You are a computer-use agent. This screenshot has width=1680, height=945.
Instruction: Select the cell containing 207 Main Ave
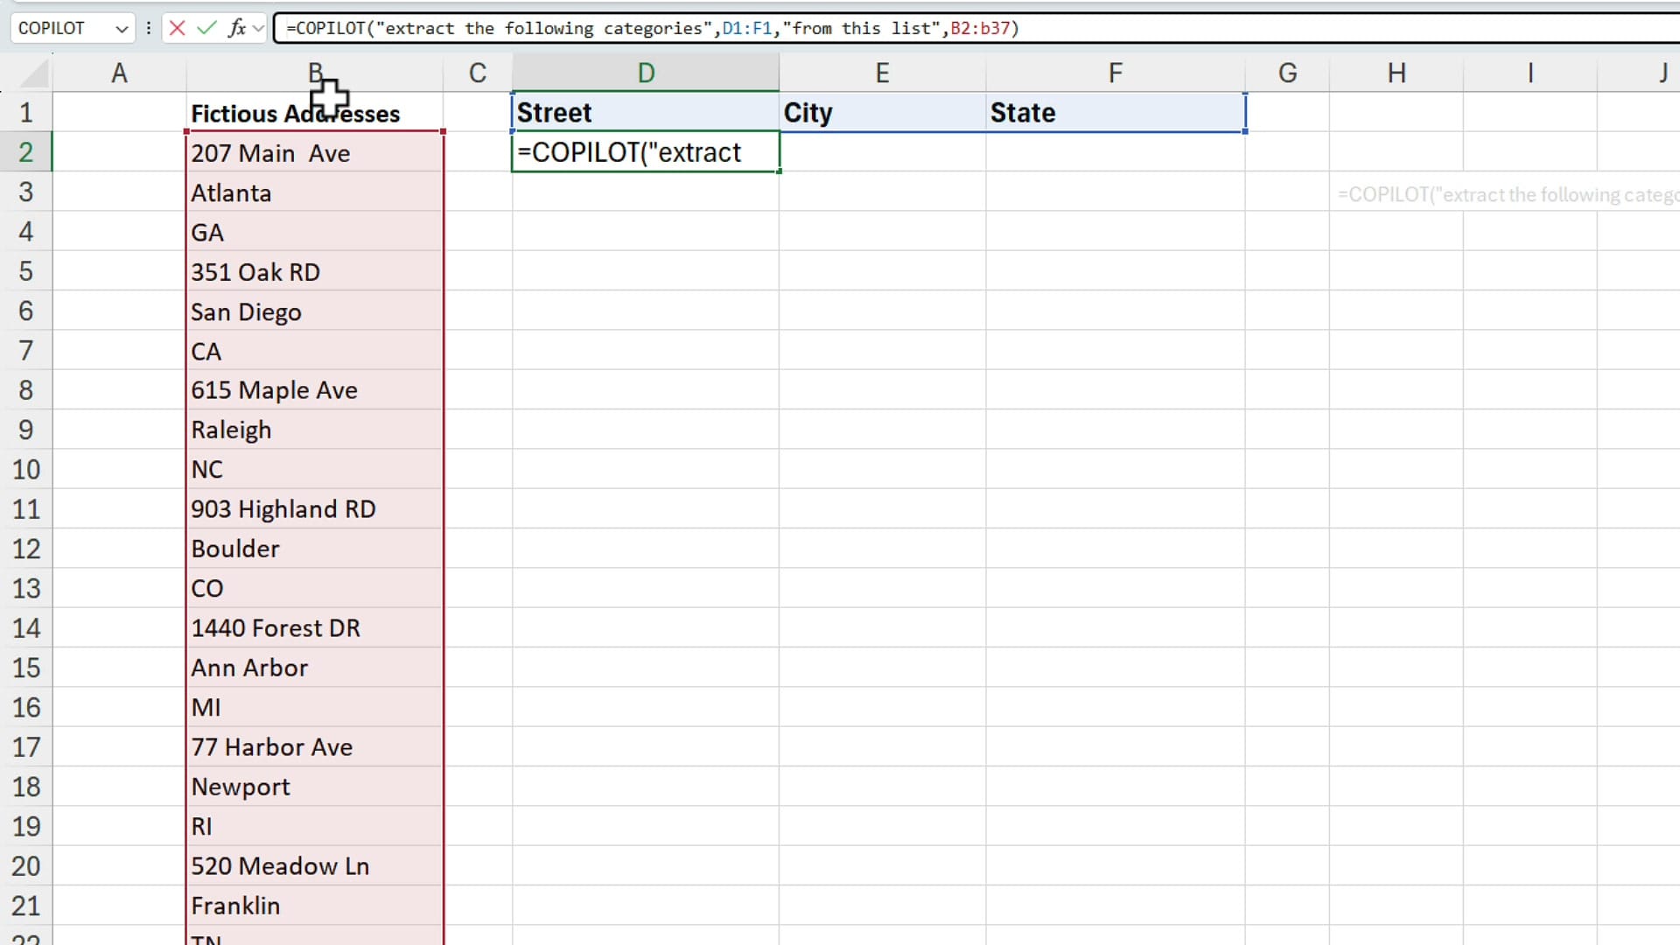[313, 152]
